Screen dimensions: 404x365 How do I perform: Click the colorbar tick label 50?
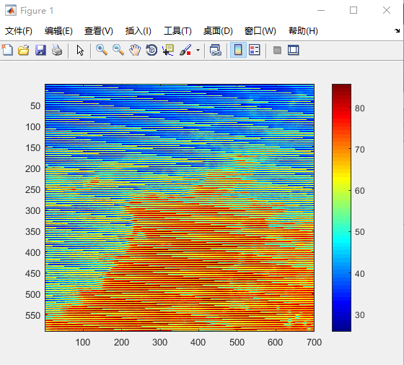[x=360, y=232]
